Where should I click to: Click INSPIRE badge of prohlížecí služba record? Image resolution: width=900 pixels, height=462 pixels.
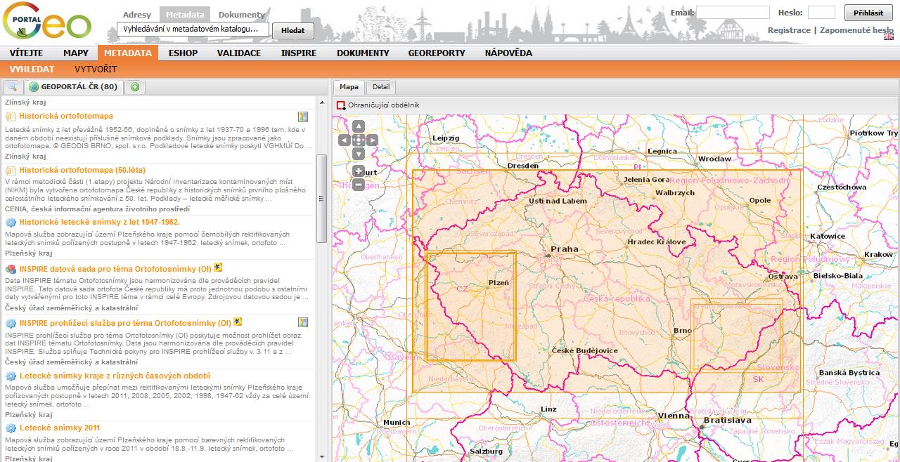(238, 322)
